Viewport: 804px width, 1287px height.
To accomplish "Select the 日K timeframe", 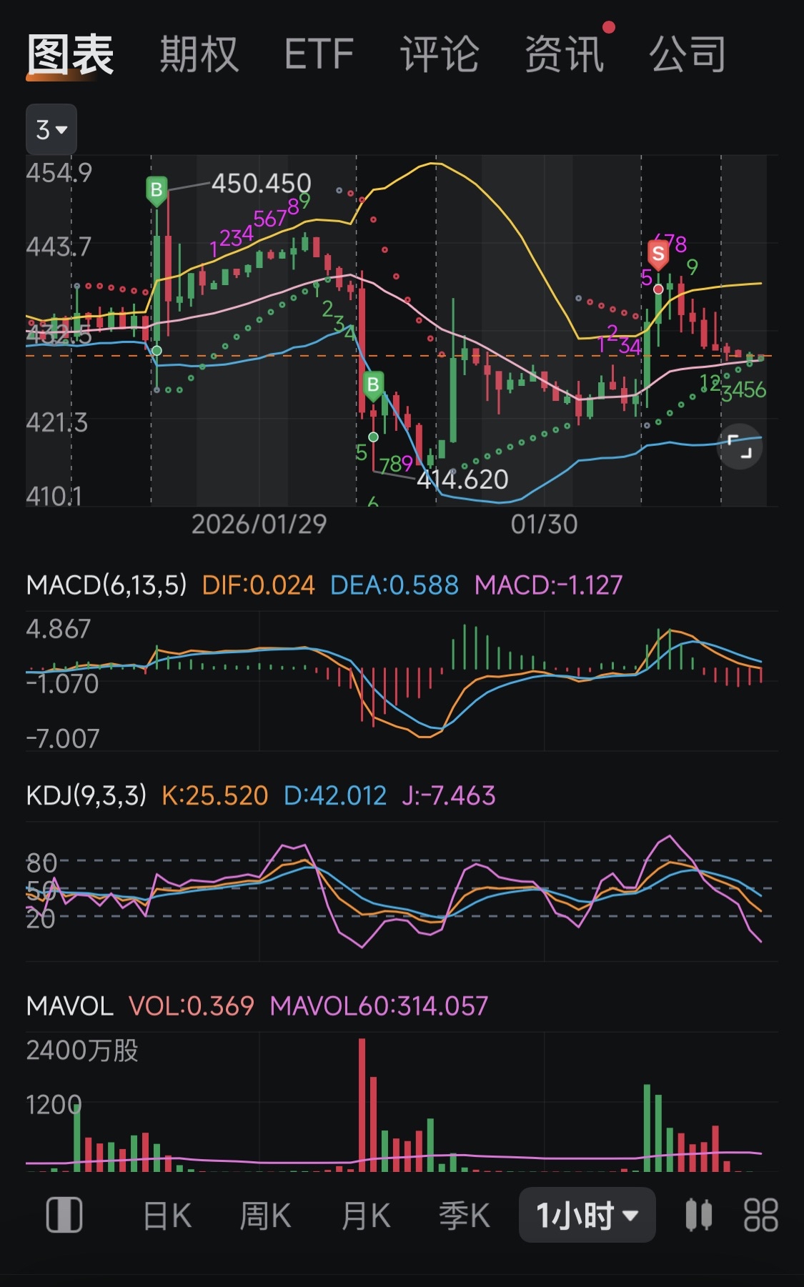I will point(167,1216).
